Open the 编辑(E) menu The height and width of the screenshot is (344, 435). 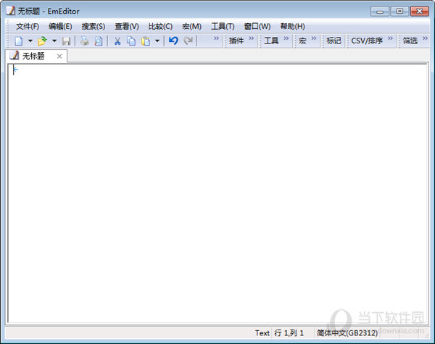pos(60,26)
